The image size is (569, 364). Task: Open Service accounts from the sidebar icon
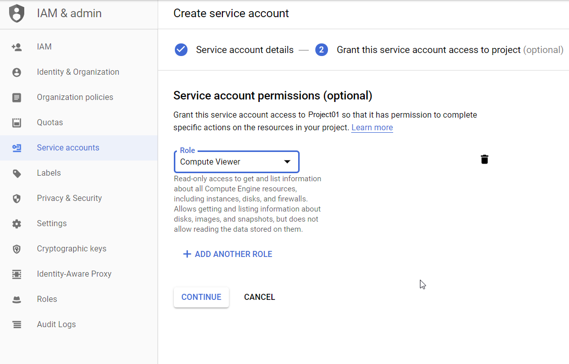17,147
